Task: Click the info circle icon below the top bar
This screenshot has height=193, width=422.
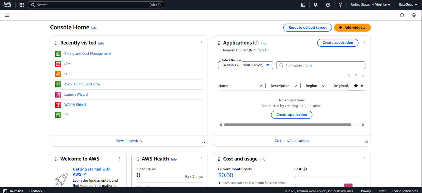Action: click(402, 15)
